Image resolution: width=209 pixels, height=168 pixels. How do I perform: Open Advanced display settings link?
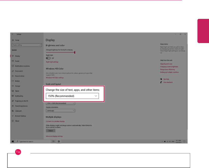(54, 136)
